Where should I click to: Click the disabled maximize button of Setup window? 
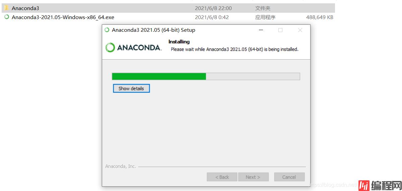coord(280,30)
